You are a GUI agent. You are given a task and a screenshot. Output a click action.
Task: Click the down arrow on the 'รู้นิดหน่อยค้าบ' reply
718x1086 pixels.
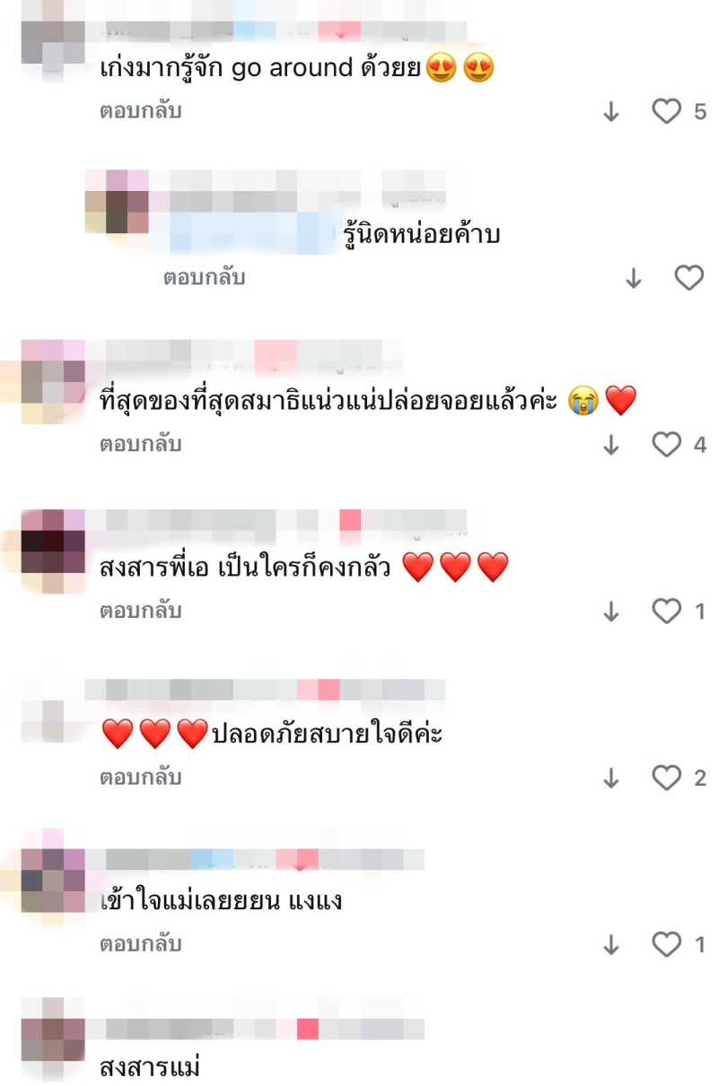[x=634, y=278]
